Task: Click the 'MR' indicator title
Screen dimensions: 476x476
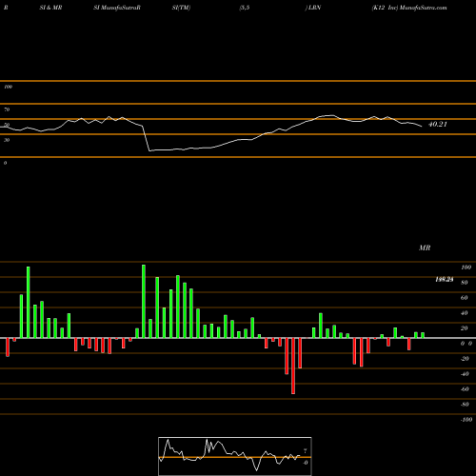Action: 425,248
